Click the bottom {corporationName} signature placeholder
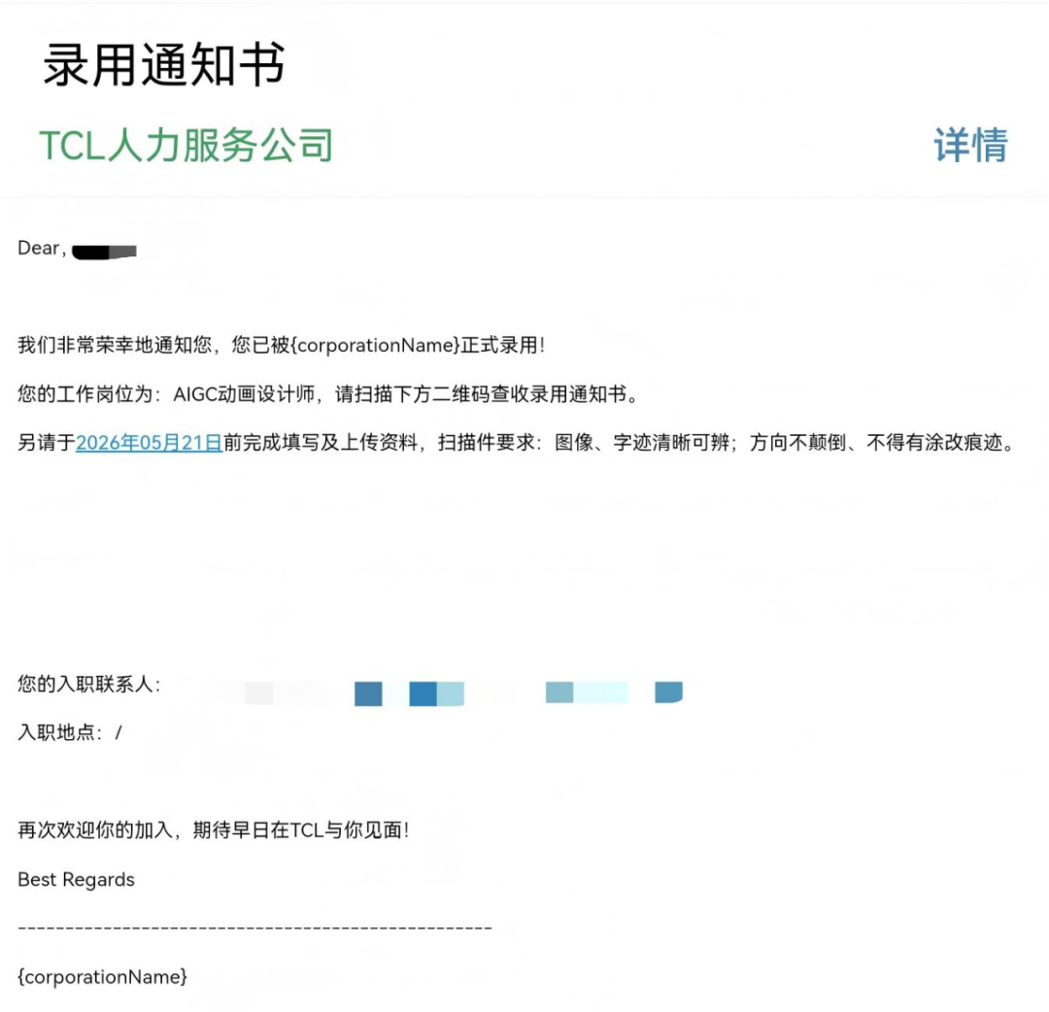The height and width of the screenshot is (1012, 1049). (x=102, y=976)
